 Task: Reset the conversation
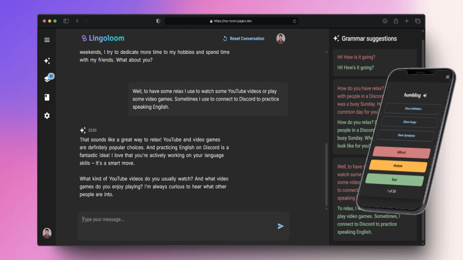pyautogui.click(x=244, y=39)
